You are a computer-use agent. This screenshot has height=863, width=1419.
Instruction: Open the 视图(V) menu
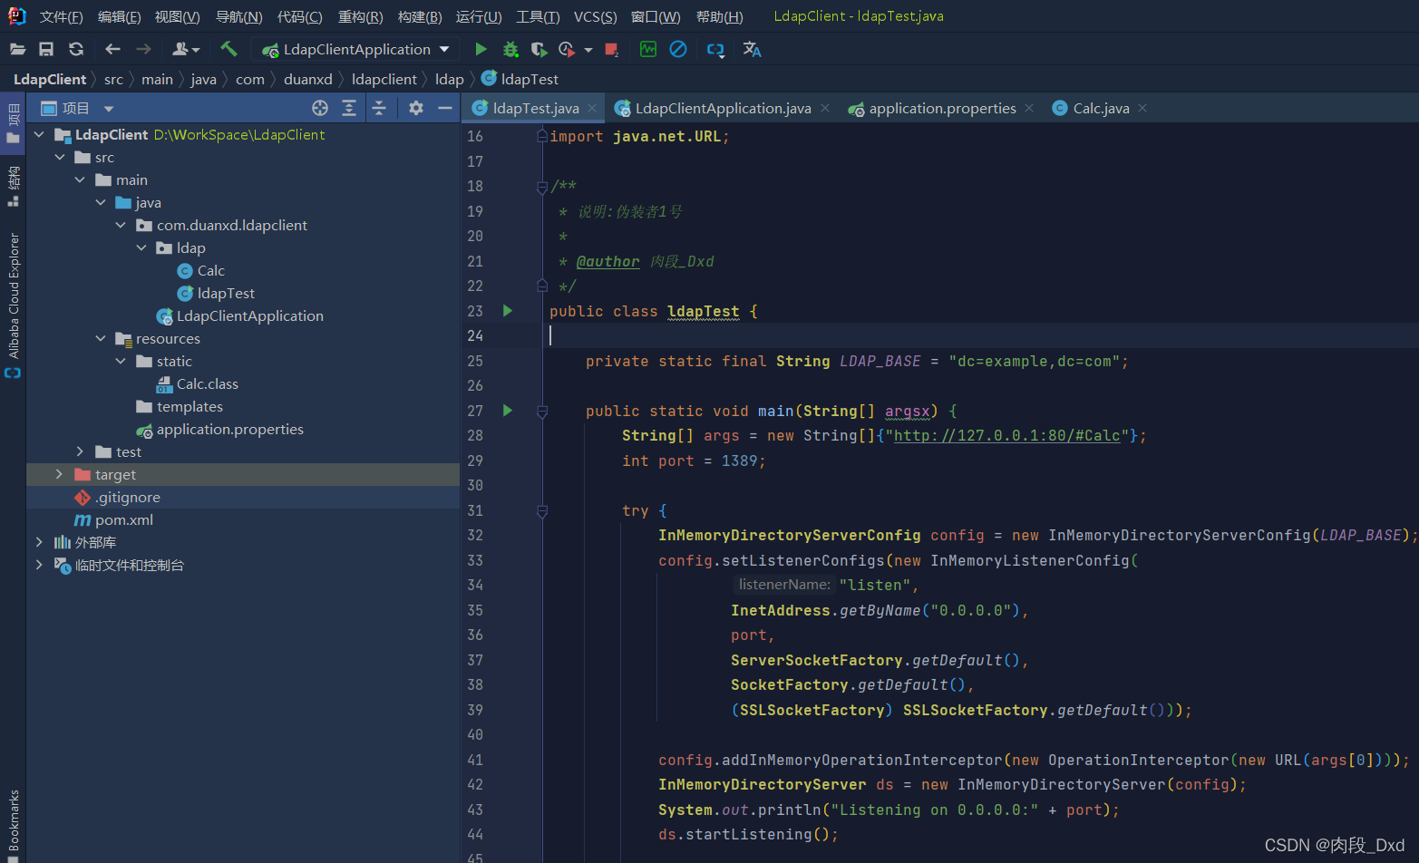click(x=178, y=16)
